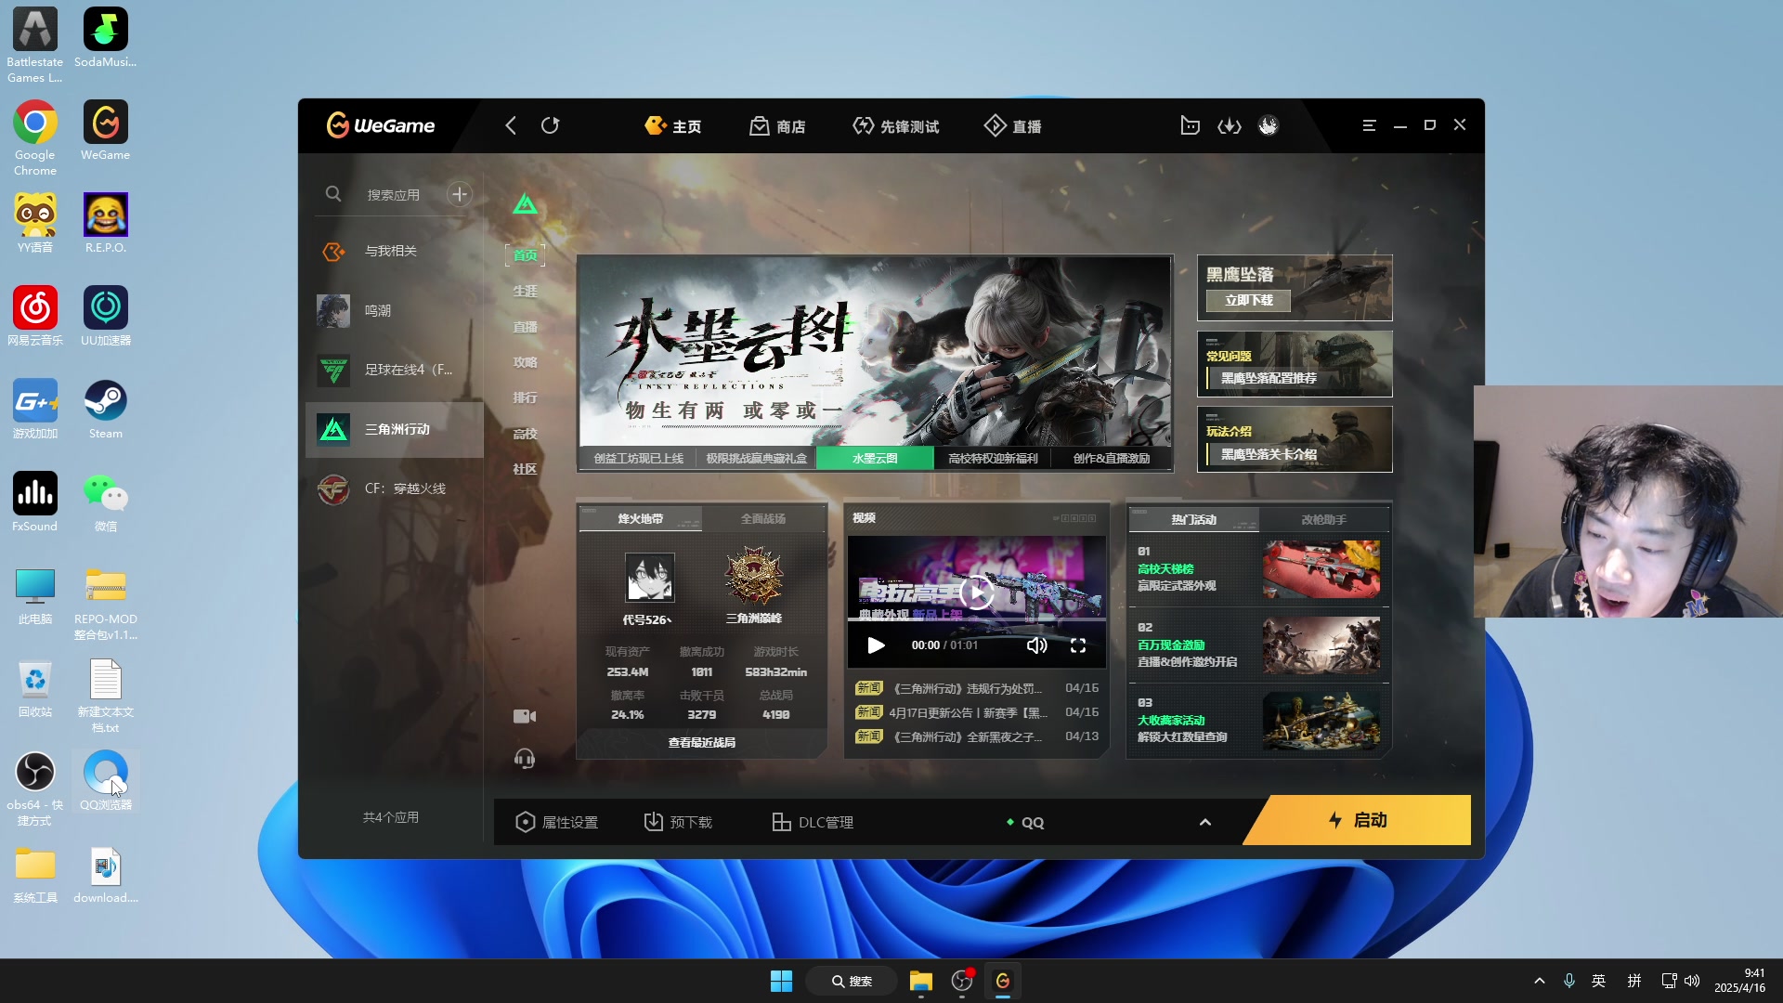Screen dimensions: 1783x1003
Task: Open UU加速器 desktop icon
Action: pyautogui.click(x=106, y=317)
